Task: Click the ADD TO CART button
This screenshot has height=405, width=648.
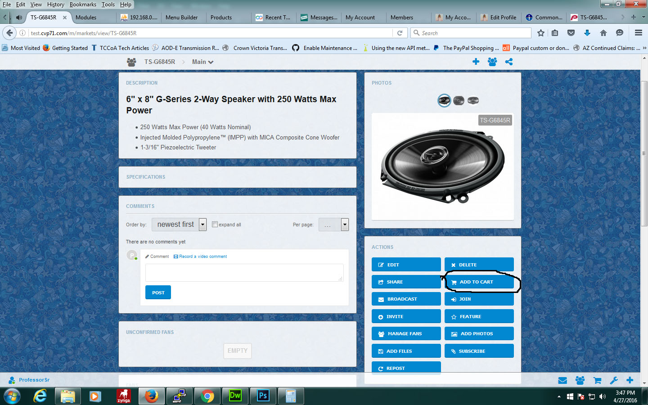Action: (x=479, y=282)
